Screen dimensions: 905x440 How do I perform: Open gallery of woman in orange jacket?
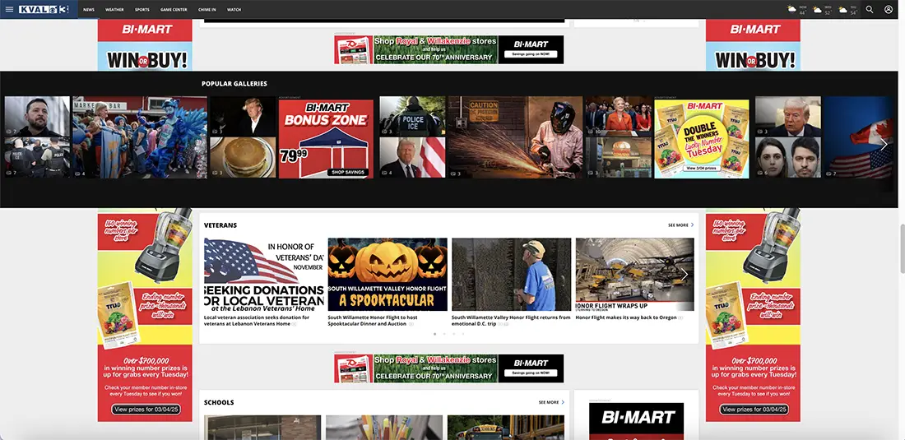618,117
